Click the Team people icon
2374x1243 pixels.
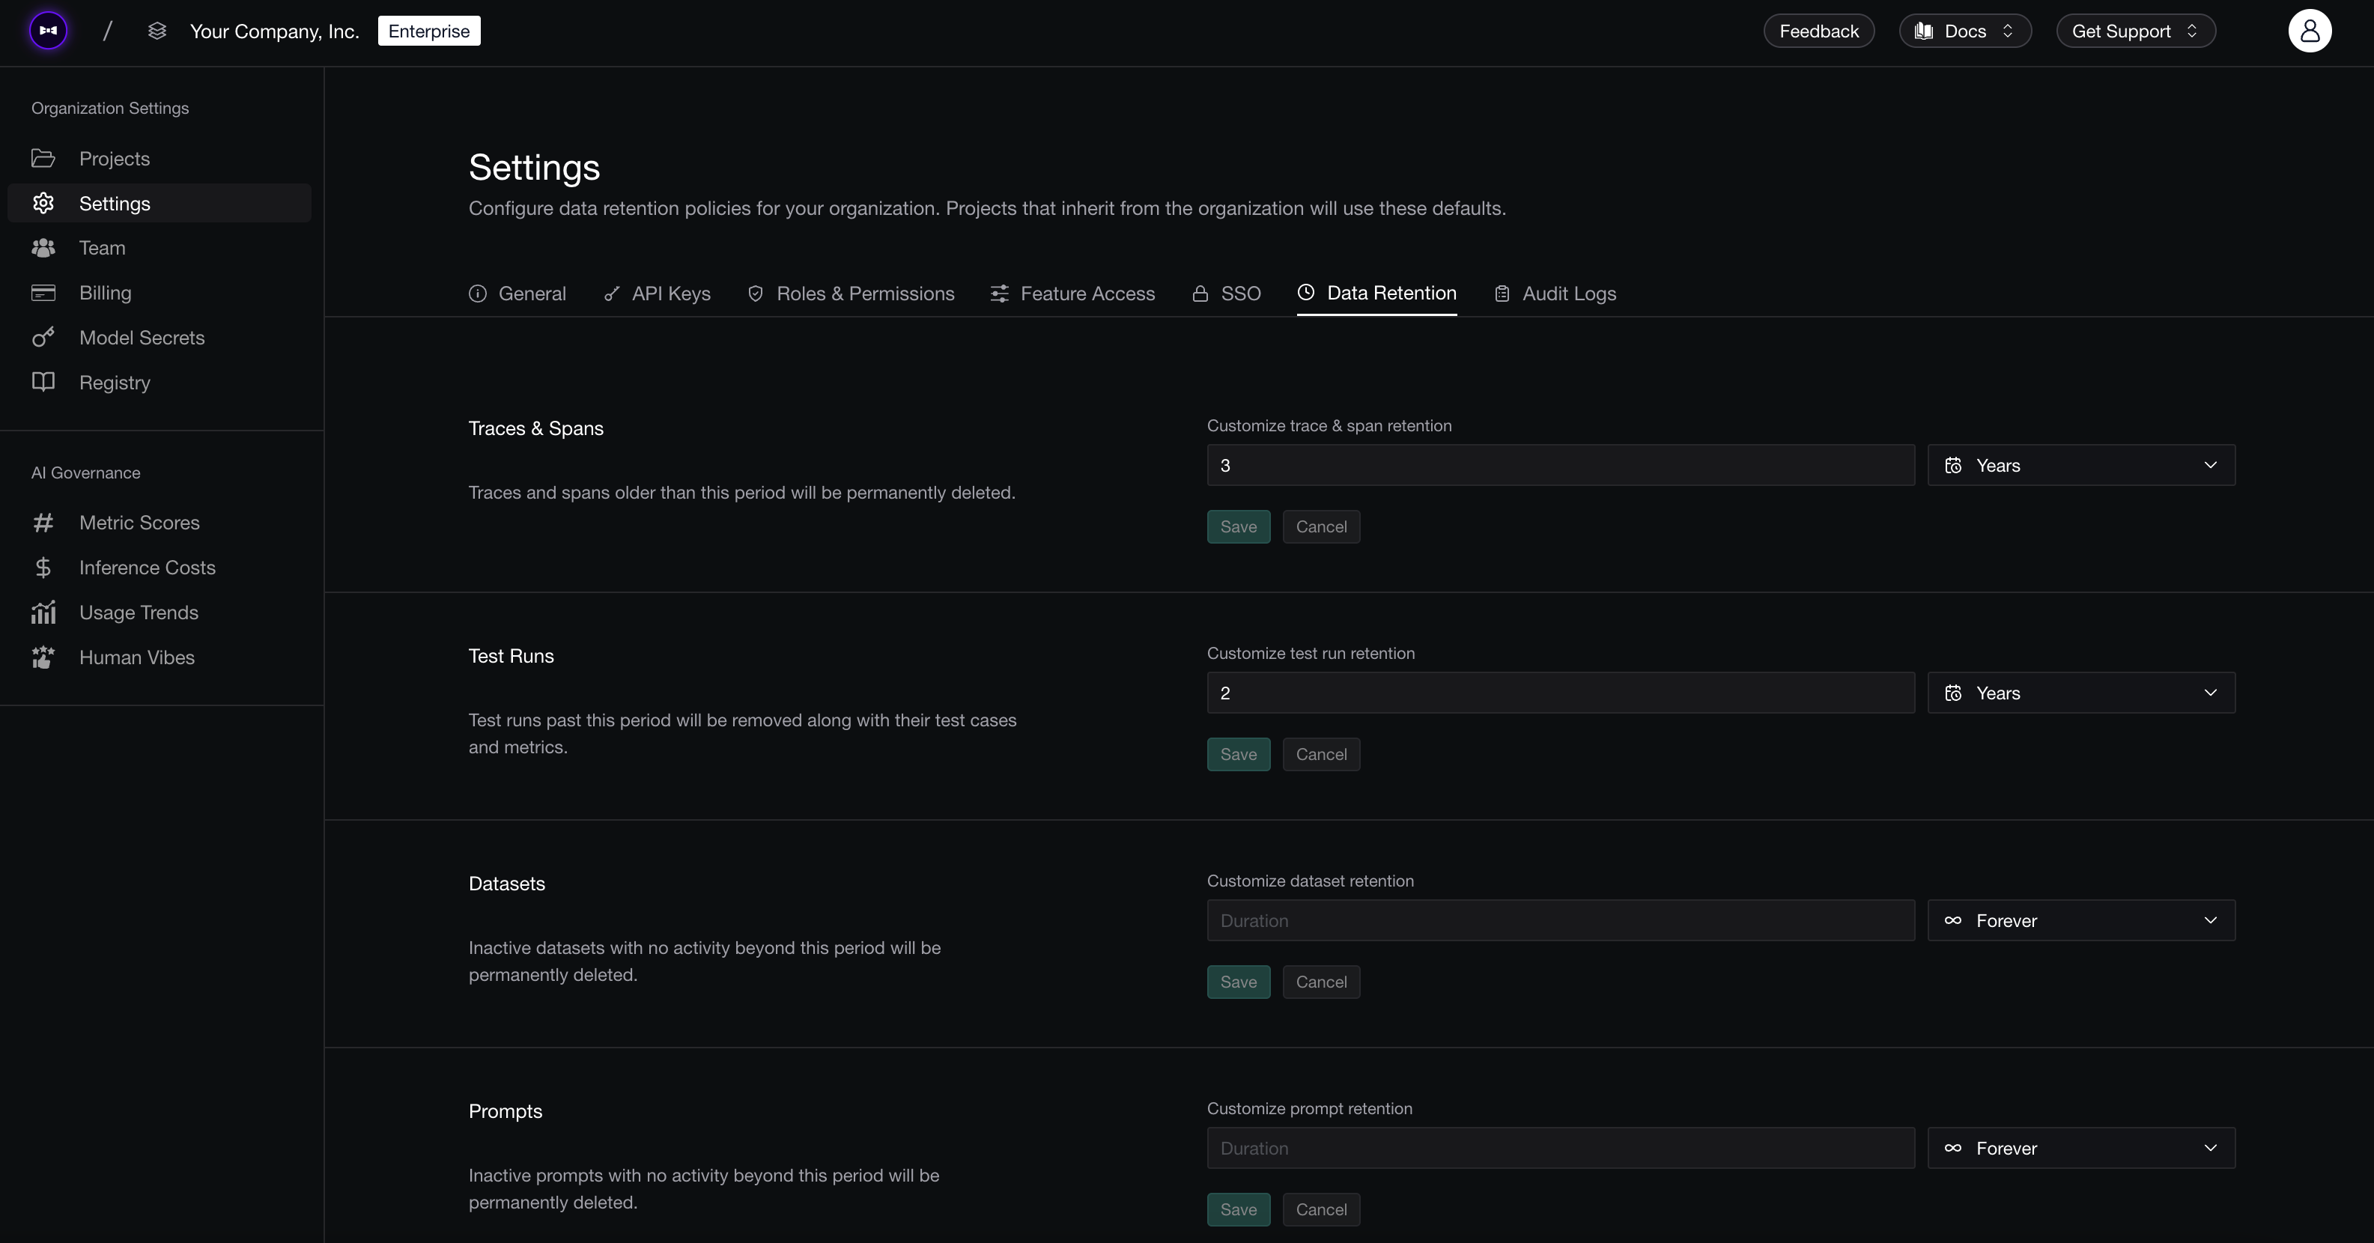pyautogui.click(x=43, y=248)
